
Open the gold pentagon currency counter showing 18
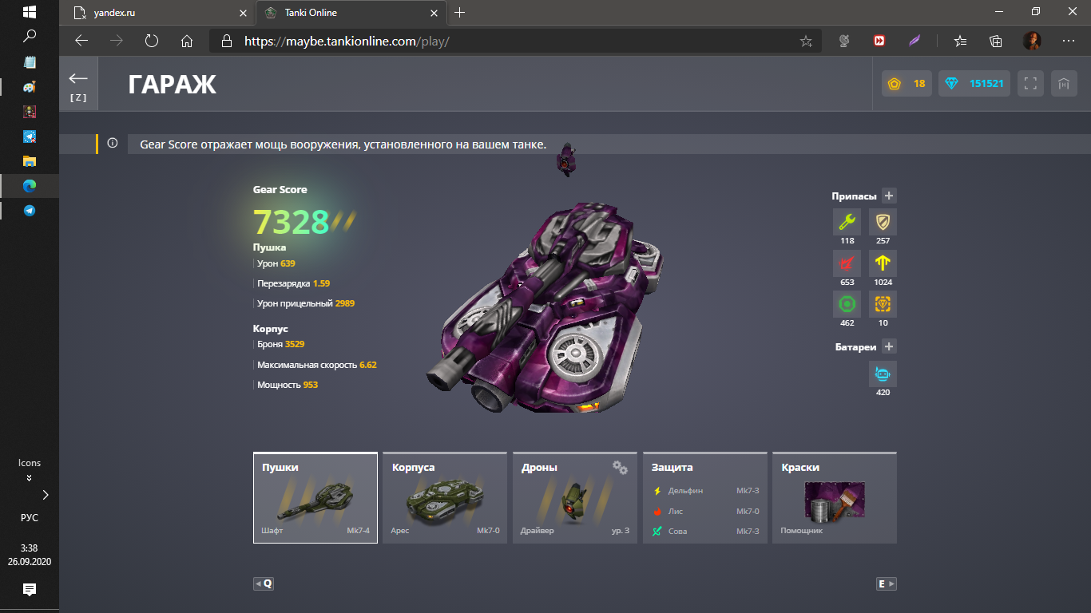(x=907, y=84)
